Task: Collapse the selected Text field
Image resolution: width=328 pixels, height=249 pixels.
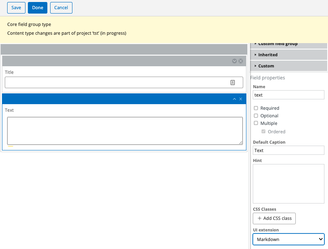Action: pos(234,99)
